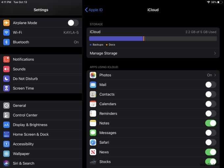
Task: Tap the Control Center icon
Action: [7, 115]
